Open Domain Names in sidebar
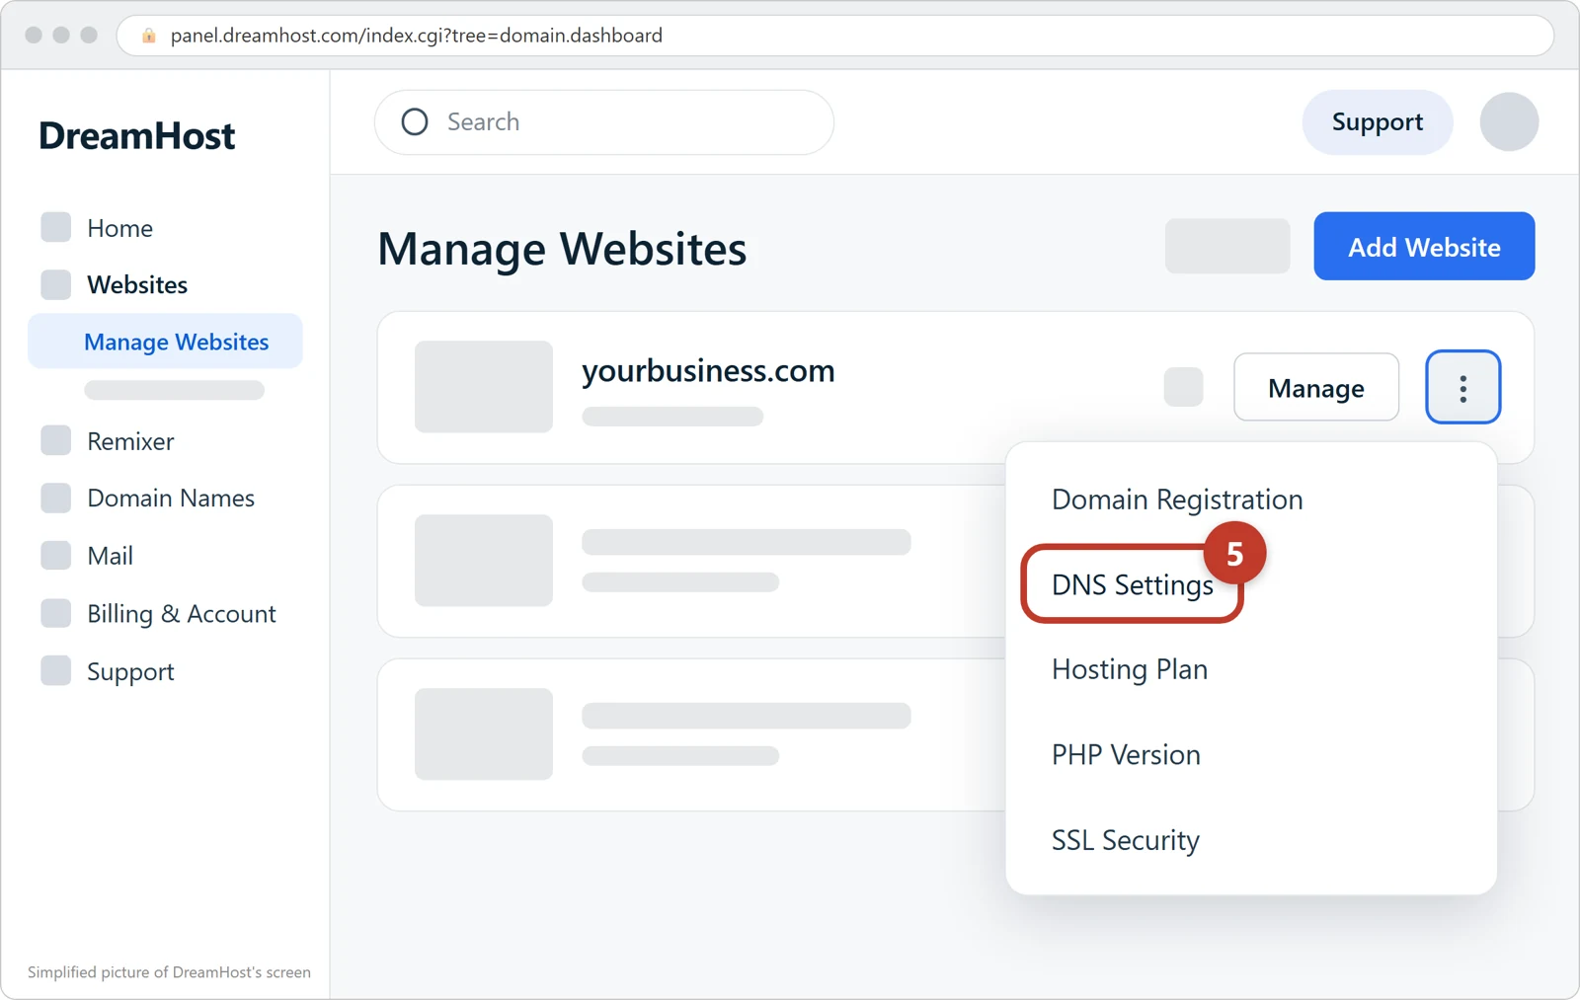The height and width of the screenshot is (1000, 1580). (171, 498)
